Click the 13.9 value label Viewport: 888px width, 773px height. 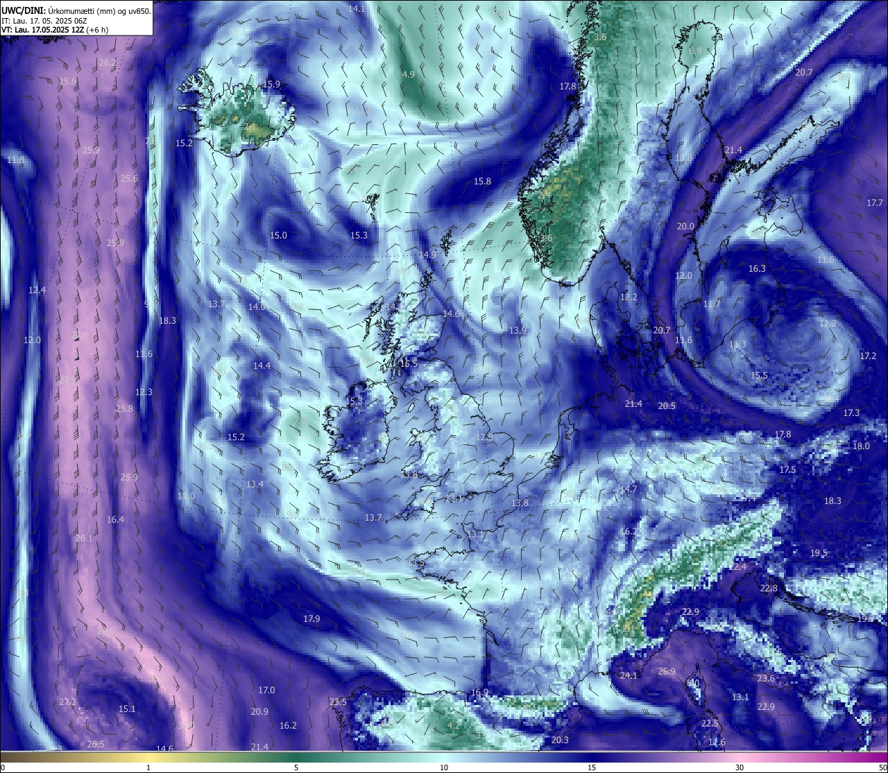[x=518, y=330]
